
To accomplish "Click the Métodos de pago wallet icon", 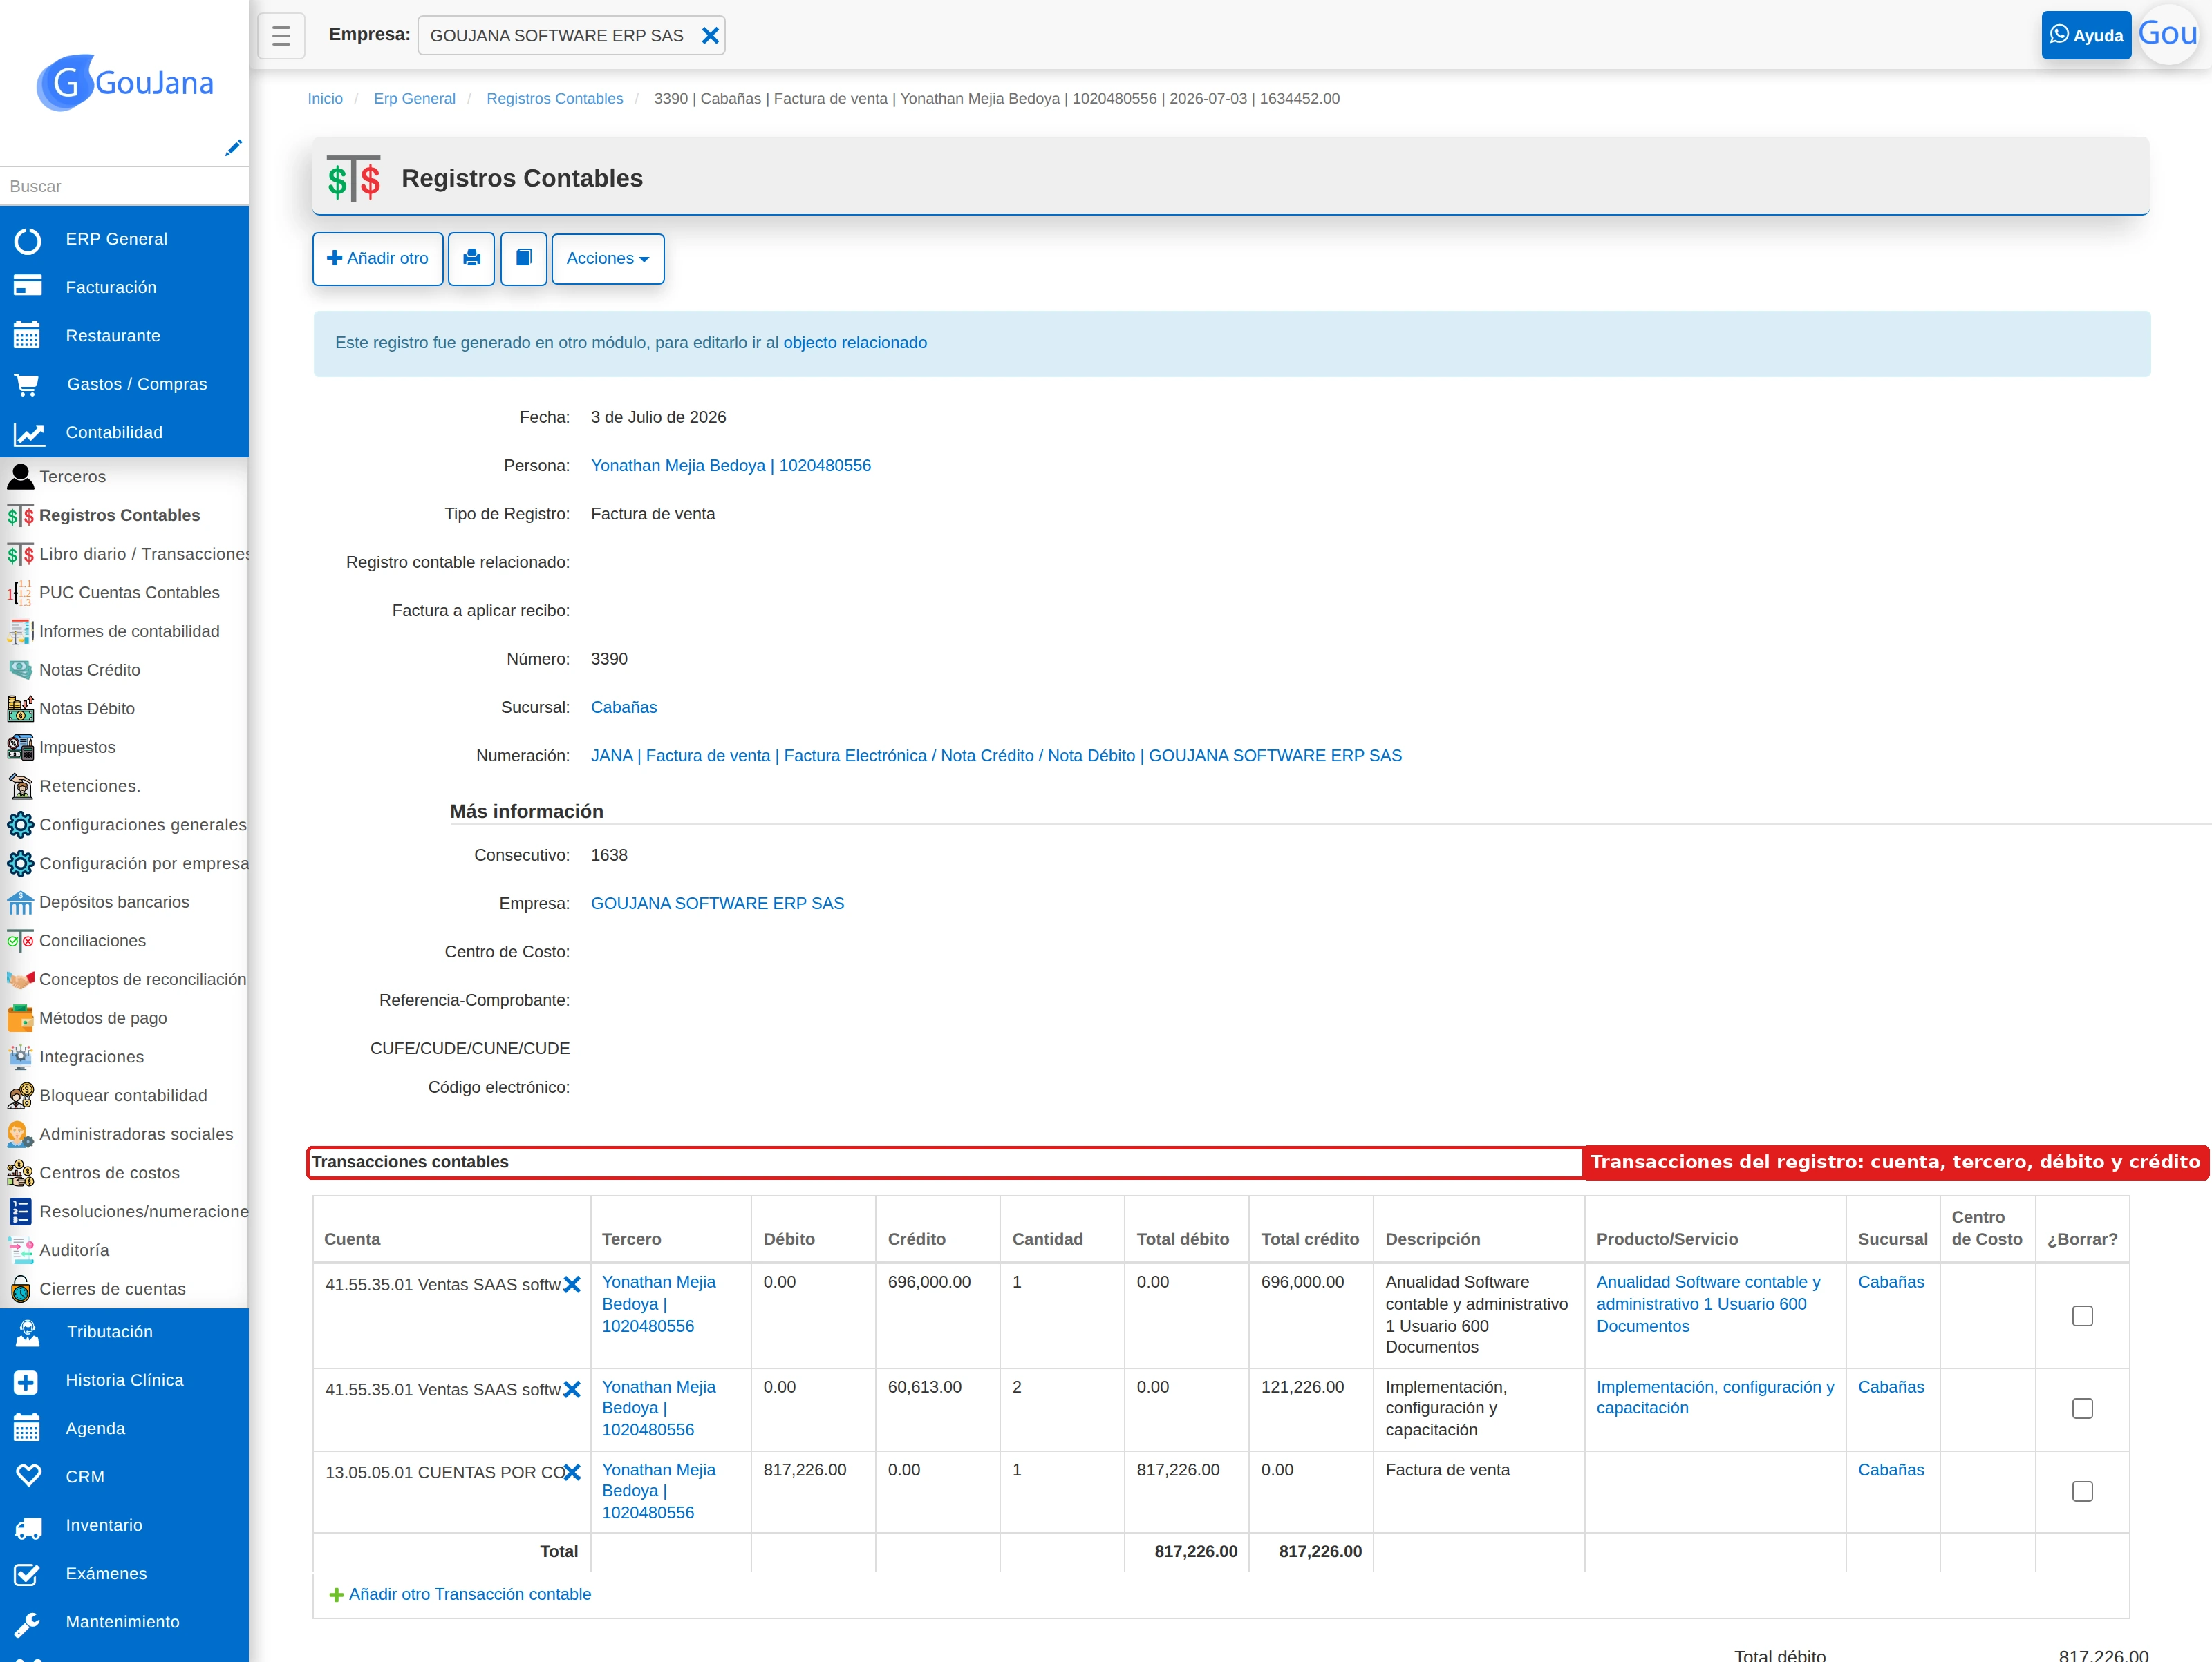I will [20, 1018].
